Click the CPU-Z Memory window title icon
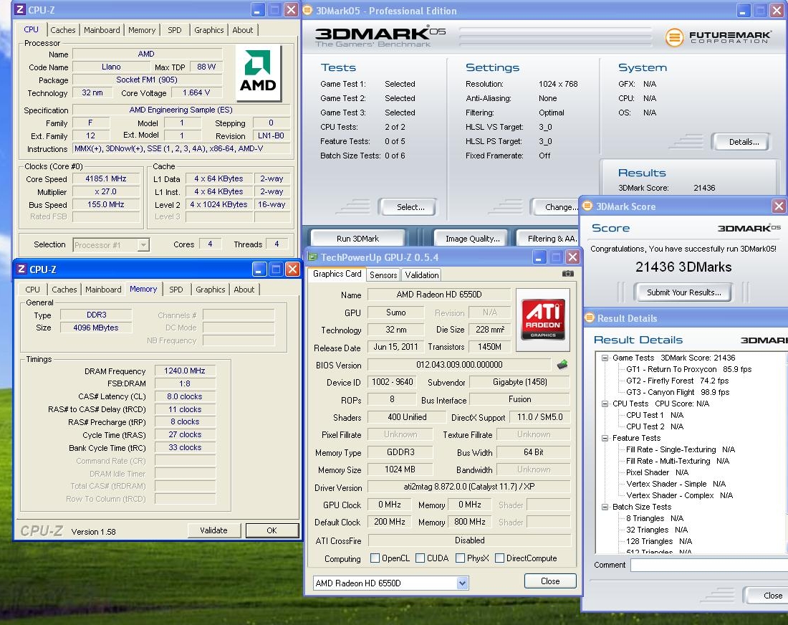The image size is (788, 625). tap(21, 269)
